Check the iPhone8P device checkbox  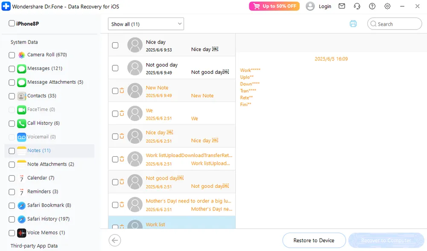point(12,24)
